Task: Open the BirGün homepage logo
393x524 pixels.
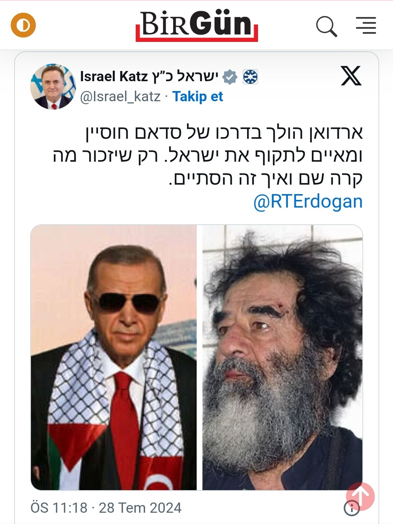Action: [196, 26]
